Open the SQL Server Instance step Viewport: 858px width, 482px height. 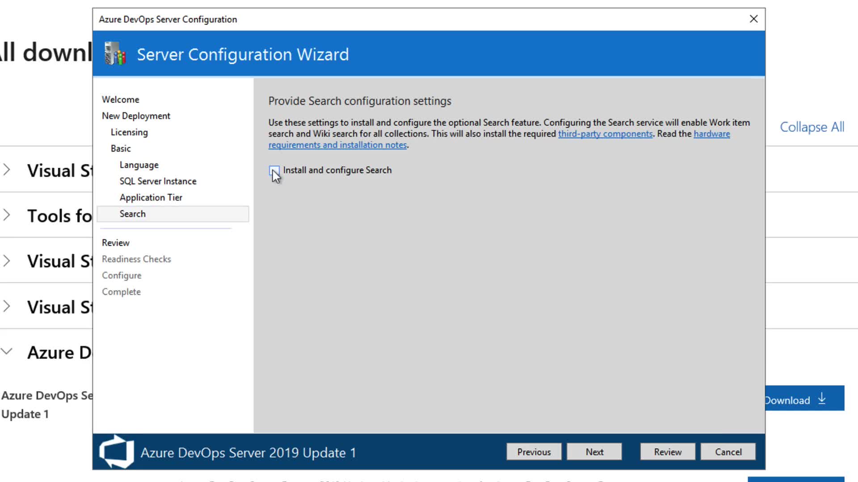point(158,181)
